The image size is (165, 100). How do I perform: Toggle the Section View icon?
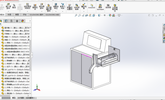coord(87,15)
